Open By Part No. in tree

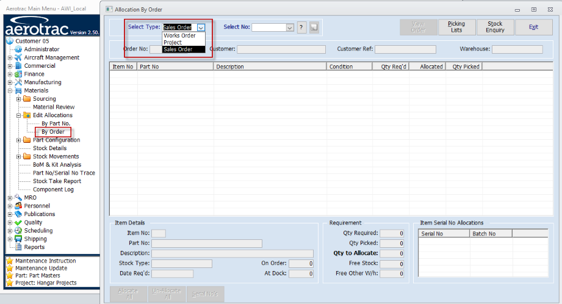point(56,123)
